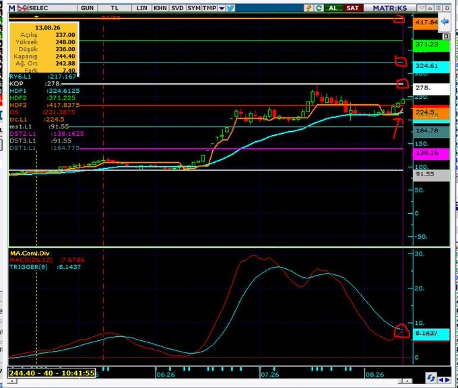Click the 08.26 timeline date label
The width and height of the screenshot is (458, 388).
click(x=374, y=375)
